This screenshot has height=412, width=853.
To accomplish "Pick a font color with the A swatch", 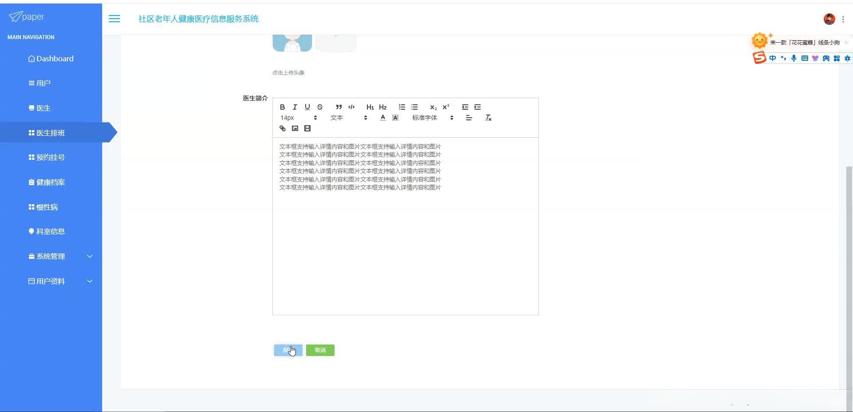I will (x=382, y=118).
